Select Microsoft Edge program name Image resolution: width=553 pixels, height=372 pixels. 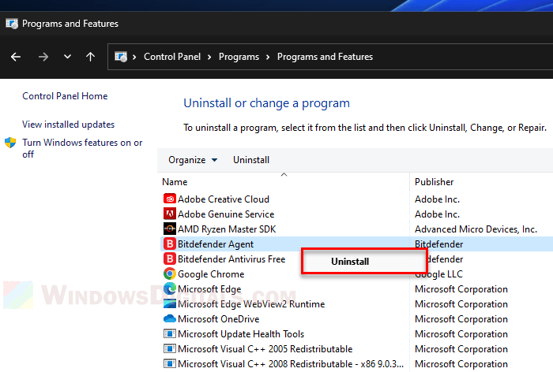click(209, 289)
